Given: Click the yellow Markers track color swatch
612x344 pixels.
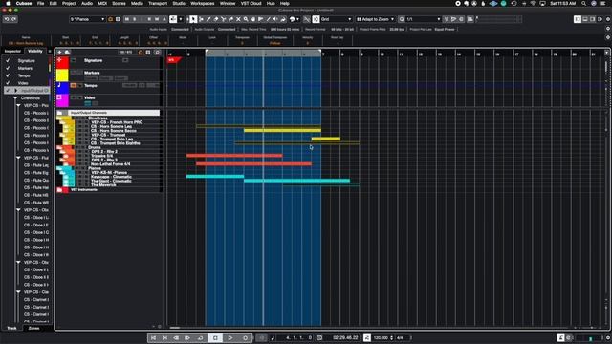Looking at the screenshot, I should (62, 75).
